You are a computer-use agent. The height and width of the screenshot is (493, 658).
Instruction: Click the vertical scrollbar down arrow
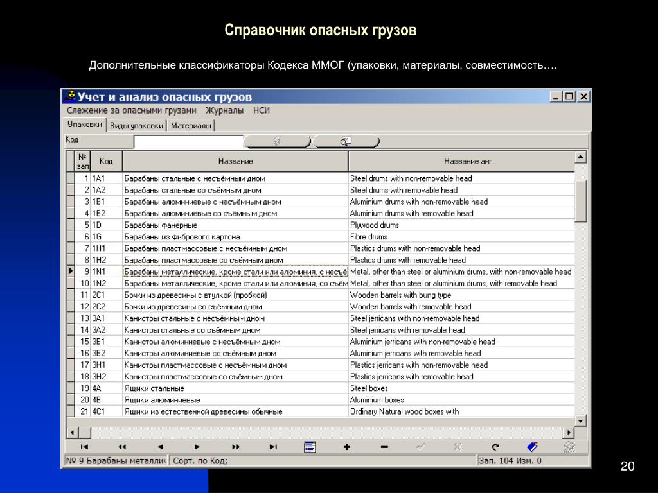(x=580, y=420)
